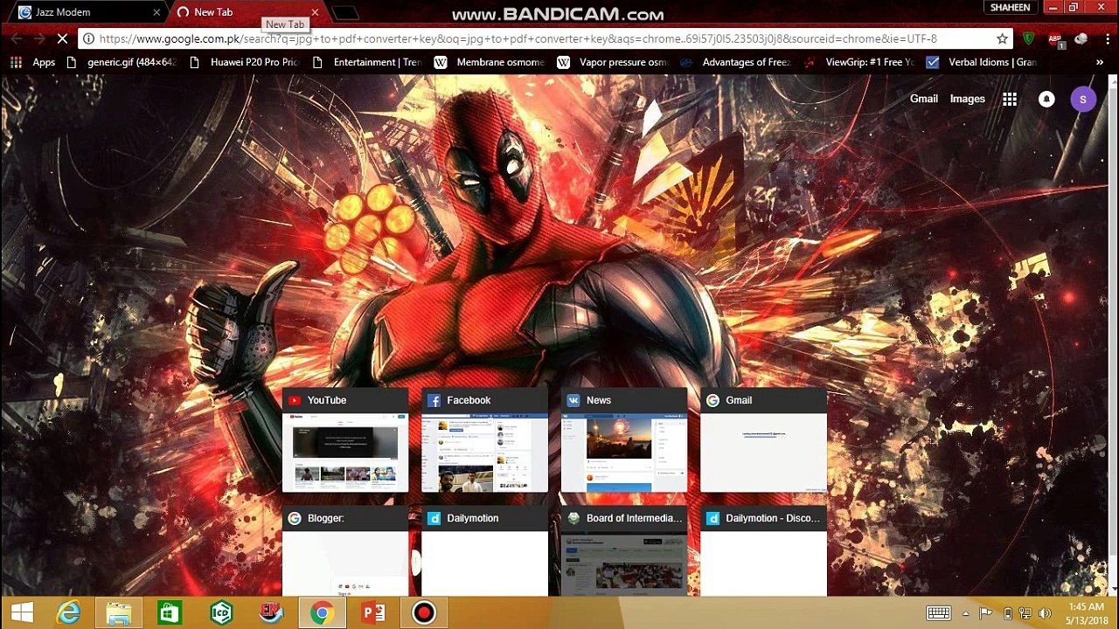Open the SHAHEEN Chrome profile button

pos(1010,8)
